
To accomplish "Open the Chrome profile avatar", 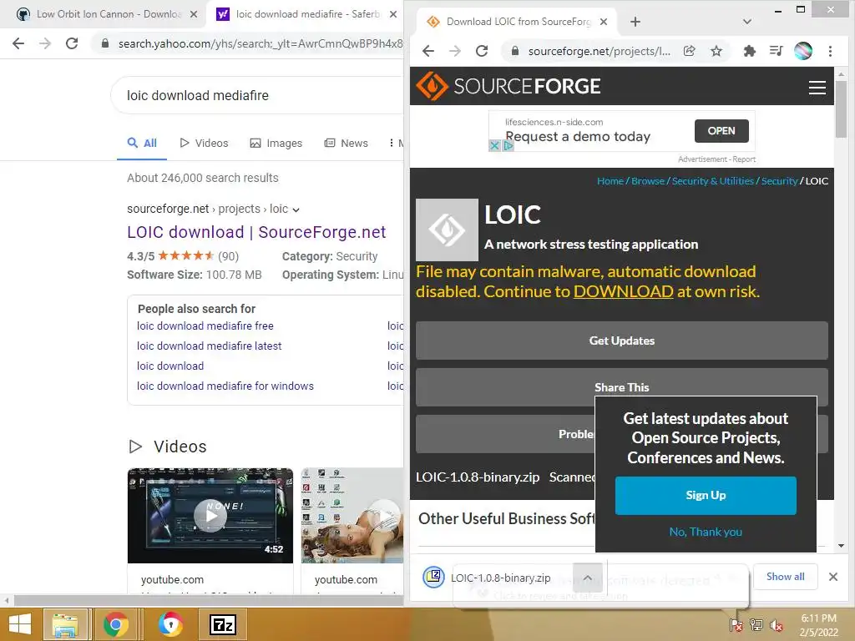I will (x=803, y=51).
